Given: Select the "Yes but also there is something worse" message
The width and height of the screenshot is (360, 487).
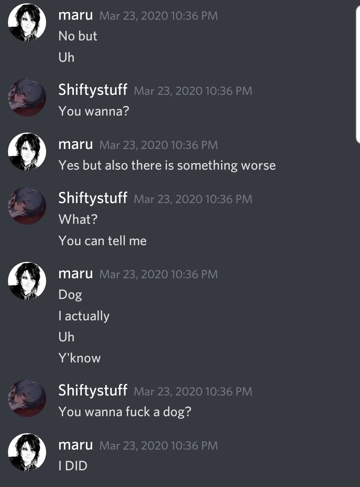Looking at the screenshot, I should (x=167, y=165).
